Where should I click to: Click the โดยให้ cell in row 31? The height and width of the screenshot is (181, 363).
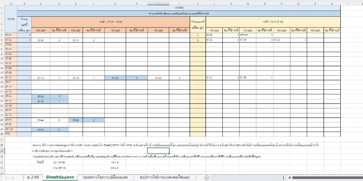tap(41, 162)
